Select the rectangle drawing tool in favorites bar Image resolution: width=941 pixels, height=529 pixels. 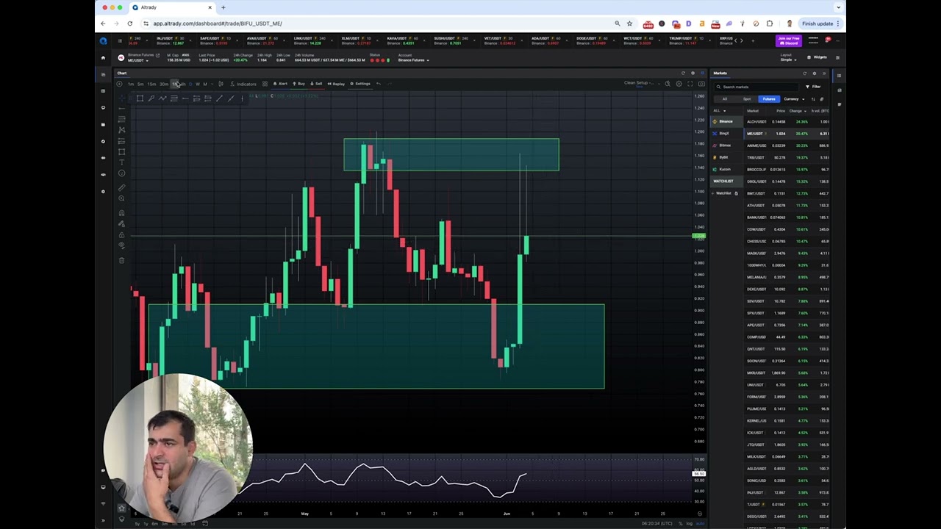tap(140, 98)
